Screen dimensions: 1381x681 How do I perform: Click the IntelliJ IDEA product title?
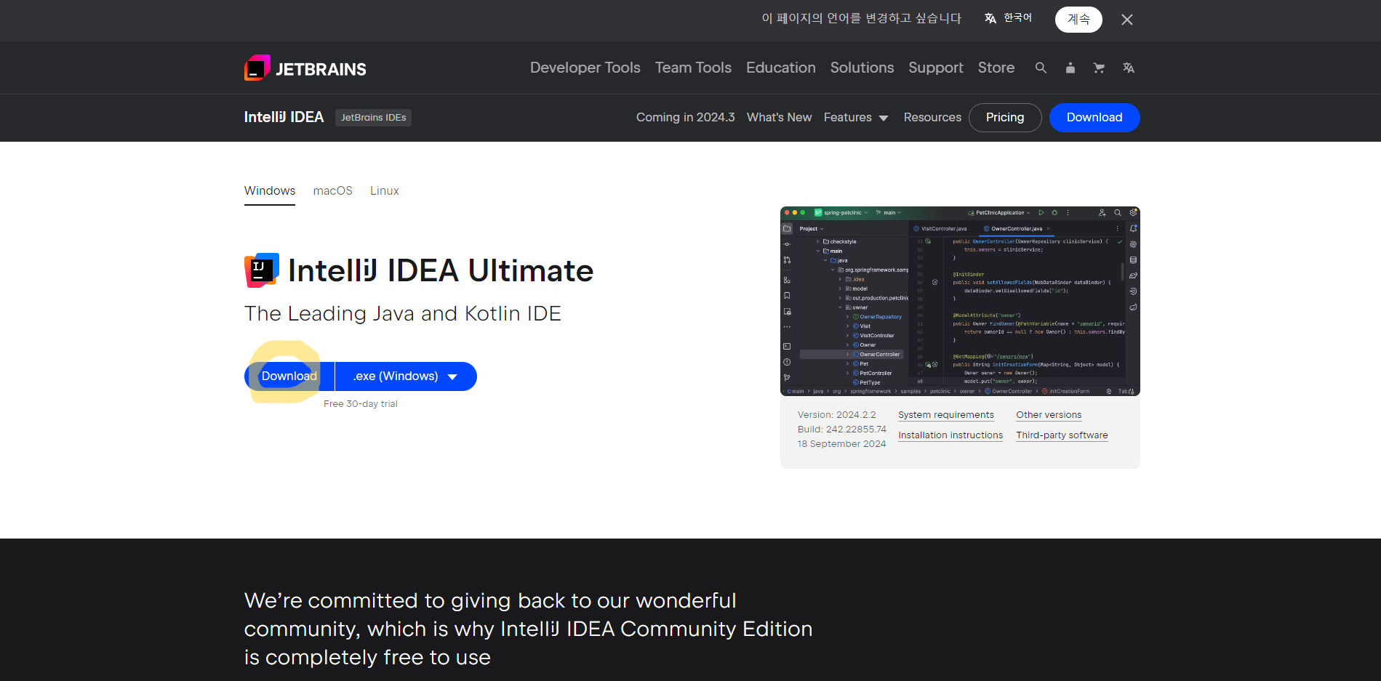pos(284,117)
